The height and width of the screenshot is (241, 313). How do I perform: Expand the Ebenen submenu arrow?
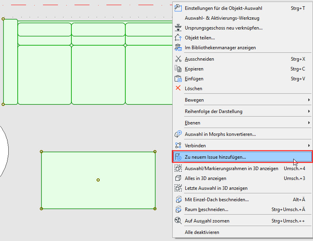[309, 123]
